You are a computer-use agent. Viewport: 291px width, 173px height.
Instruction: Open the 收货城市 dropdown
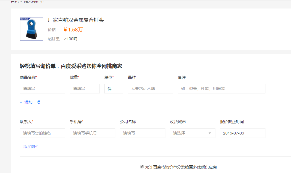pos(193,133)
